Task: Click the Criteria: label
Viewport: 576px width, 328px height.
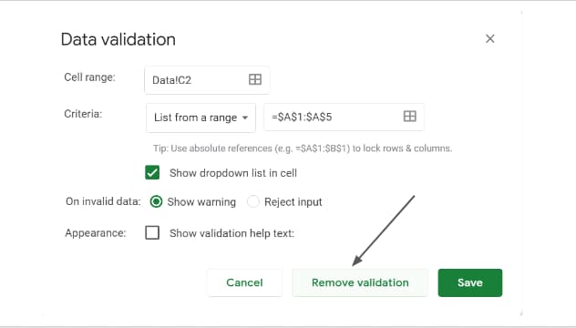Action: point(83,114)
